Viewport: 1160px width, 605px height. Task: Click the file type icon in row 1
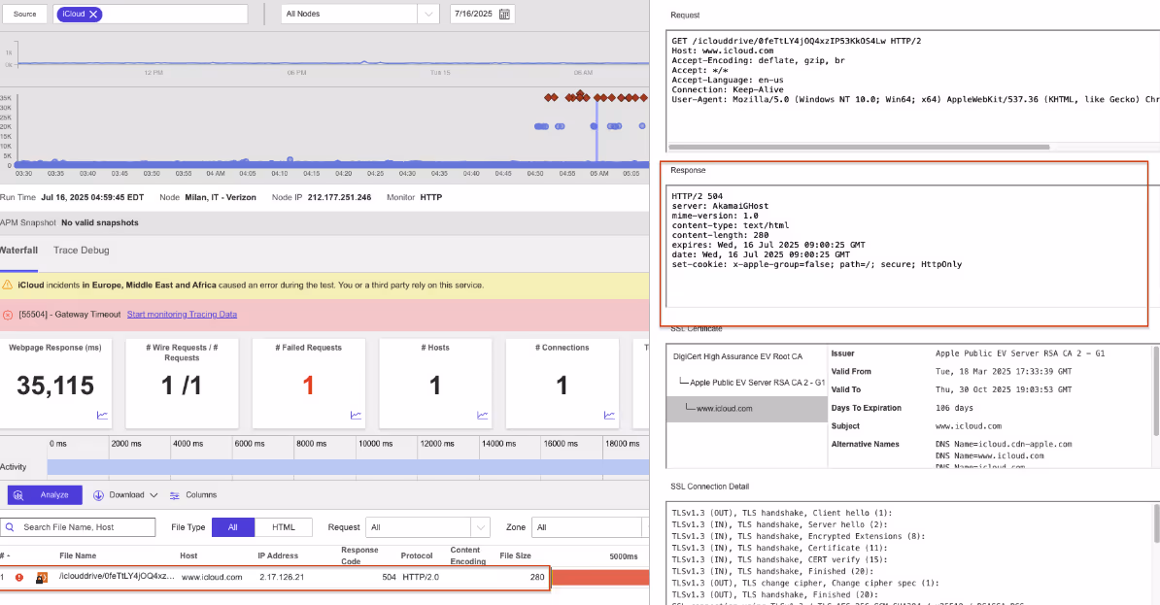coord(42,578)
